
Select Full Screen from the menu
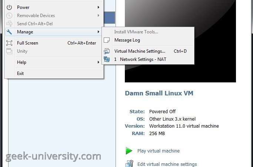pos(54,43)
